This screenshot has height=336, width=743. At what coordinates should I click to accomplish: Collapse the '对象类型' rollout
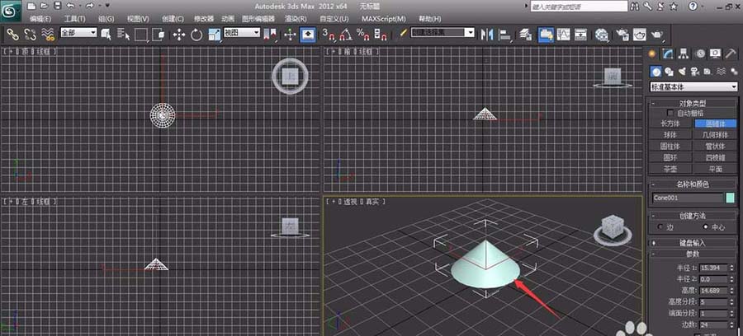point(693,103)
